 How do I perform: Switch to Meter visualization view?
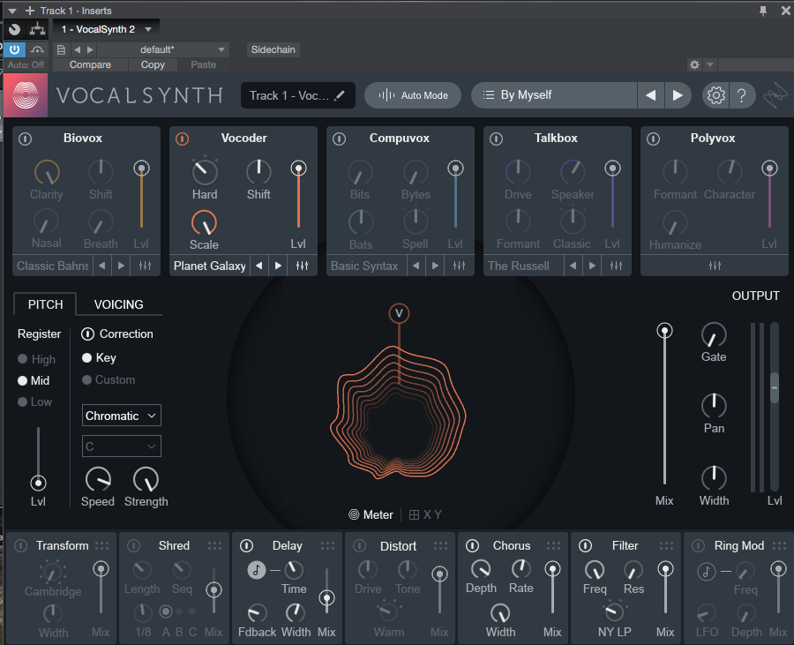point(371,514)
